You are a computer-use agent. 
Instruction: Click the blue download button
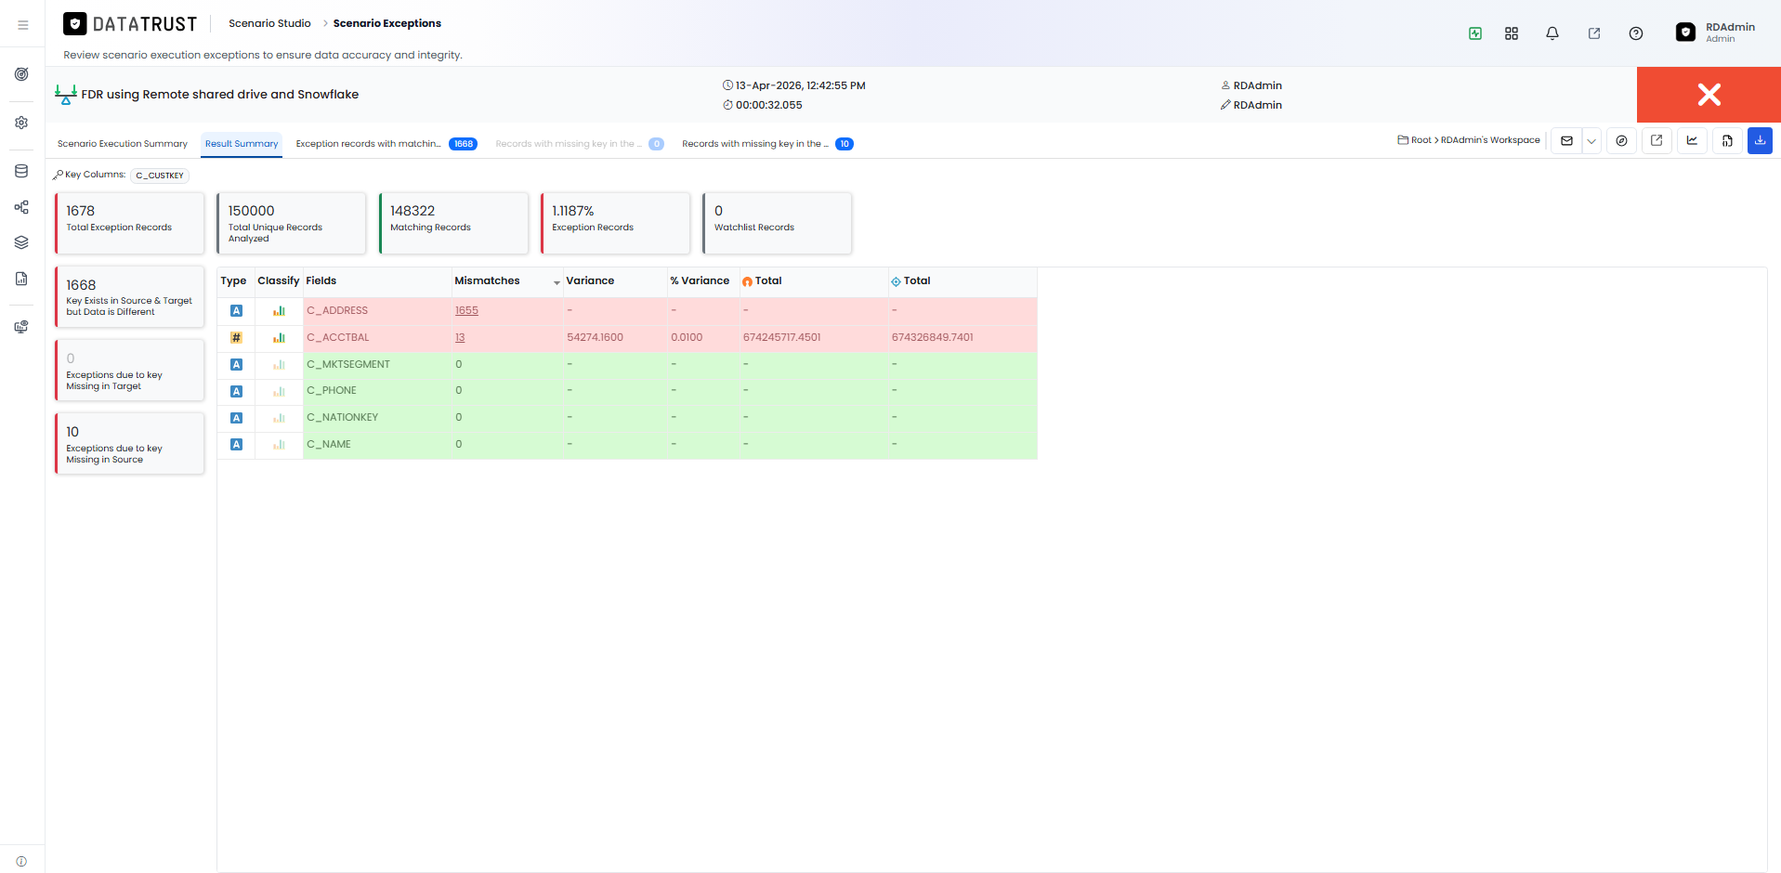click(x=1760, y=141)
